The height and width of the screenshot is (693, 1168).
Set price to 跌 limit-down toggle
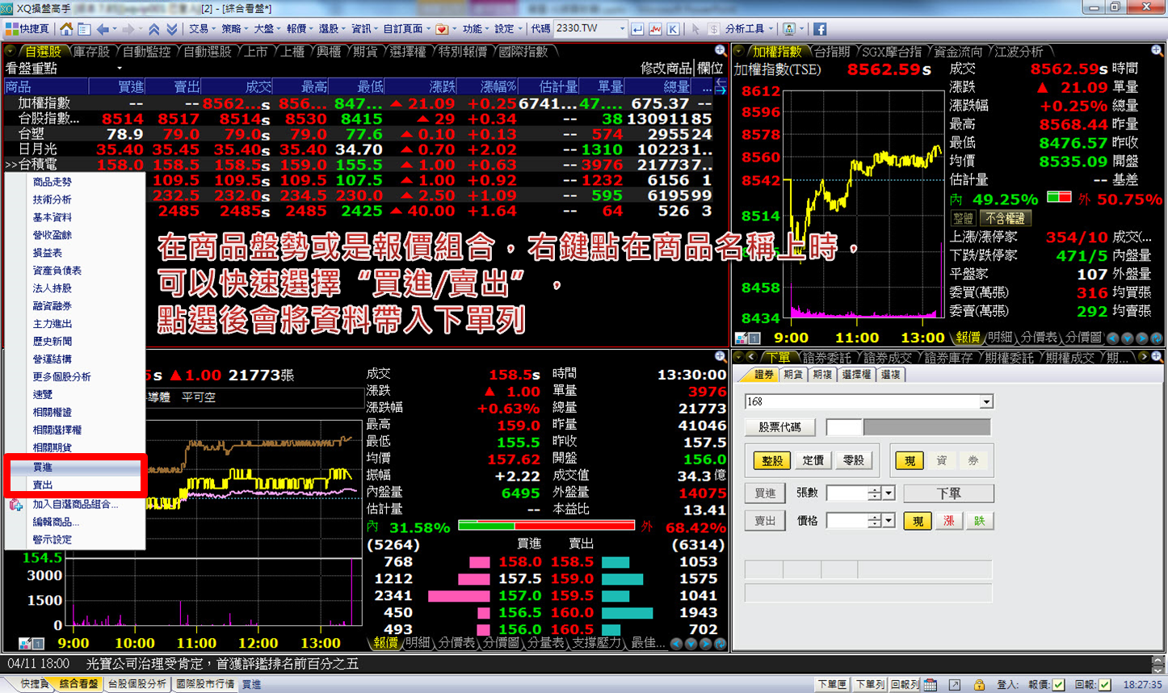[979, 521]
